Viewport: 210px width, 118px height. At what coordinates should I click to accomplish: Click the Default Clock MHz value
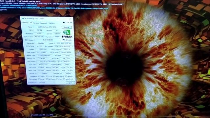pyautogui.click(x=41, y=70)
